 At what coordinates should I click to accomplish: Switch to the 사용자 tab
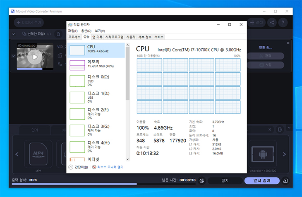(131, 37)
